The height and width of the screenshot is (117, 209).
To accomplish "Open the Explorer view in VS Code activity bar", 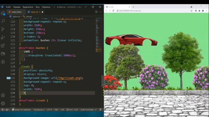I will (x=3, y=13).
